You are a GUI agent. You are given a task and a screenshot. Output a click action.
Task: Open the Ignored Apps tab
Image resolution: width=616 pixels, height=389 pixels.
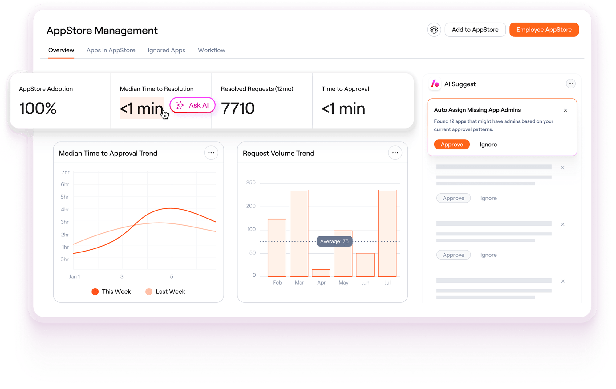(x=166, y=50)
